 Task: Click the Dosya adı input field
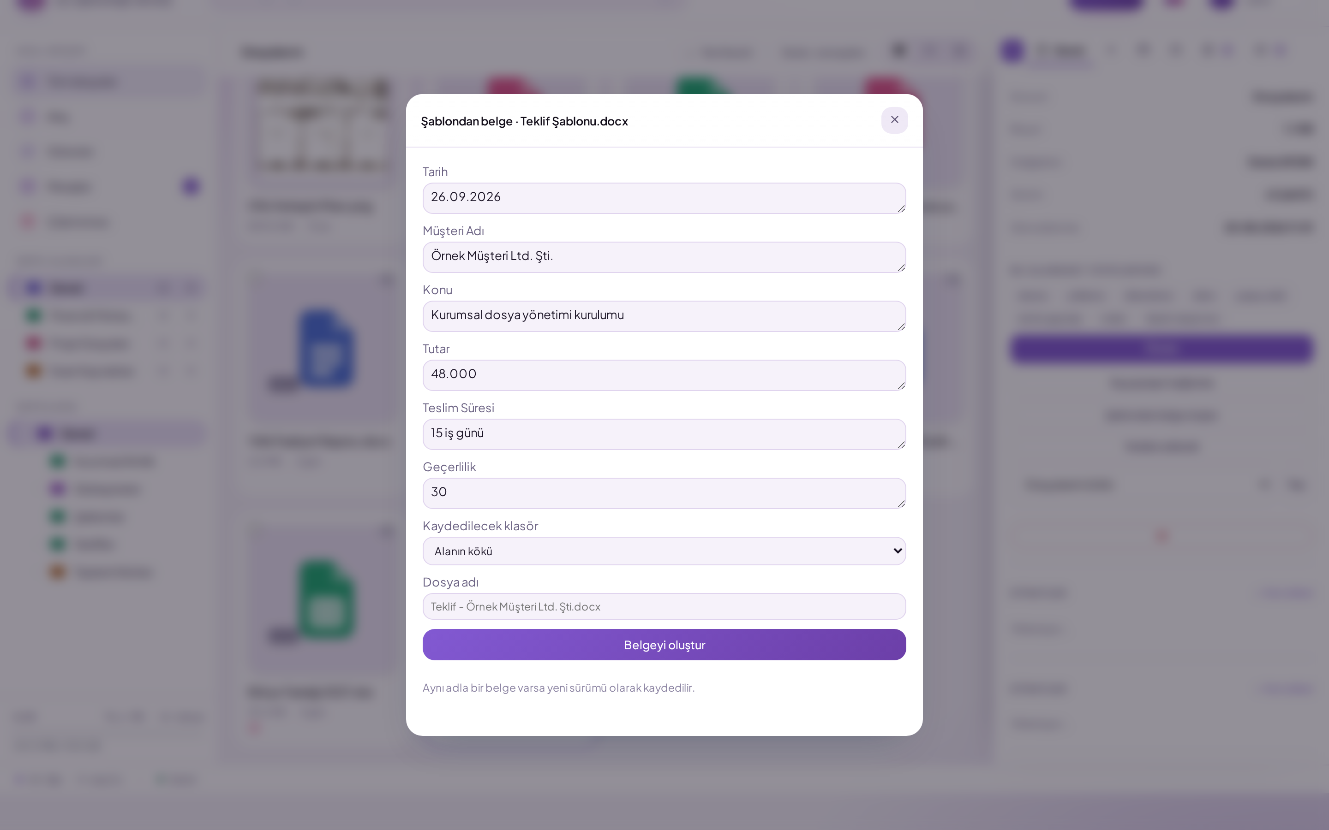pos(664,606)
